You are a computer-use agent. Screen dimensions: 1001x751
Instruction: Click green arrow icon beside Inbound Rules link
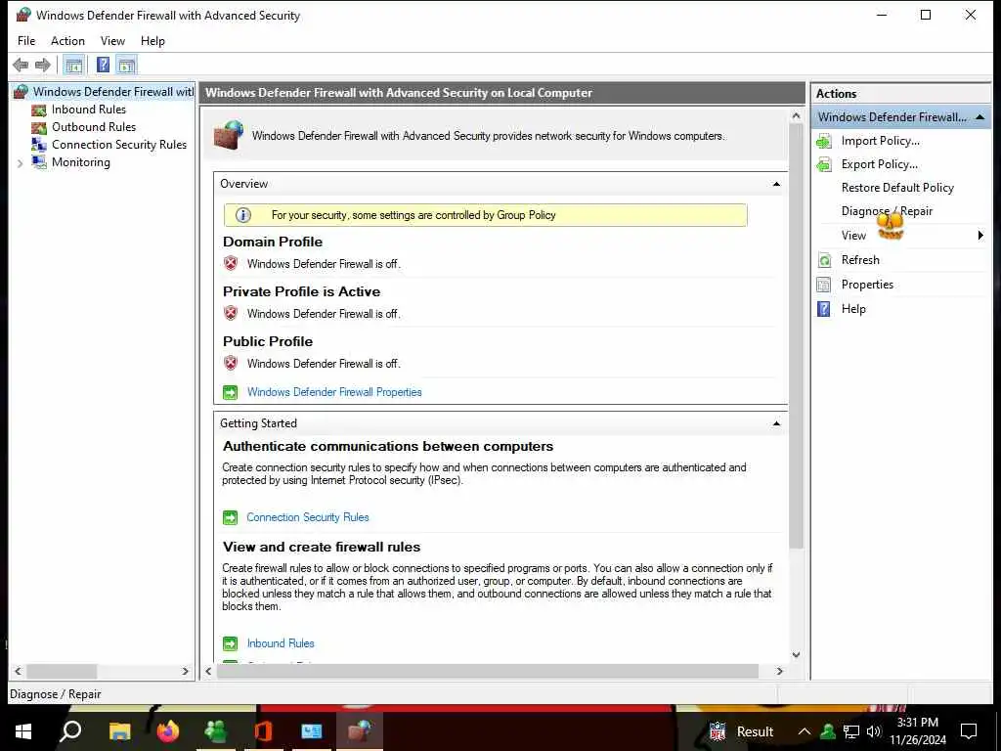[231, 643]
